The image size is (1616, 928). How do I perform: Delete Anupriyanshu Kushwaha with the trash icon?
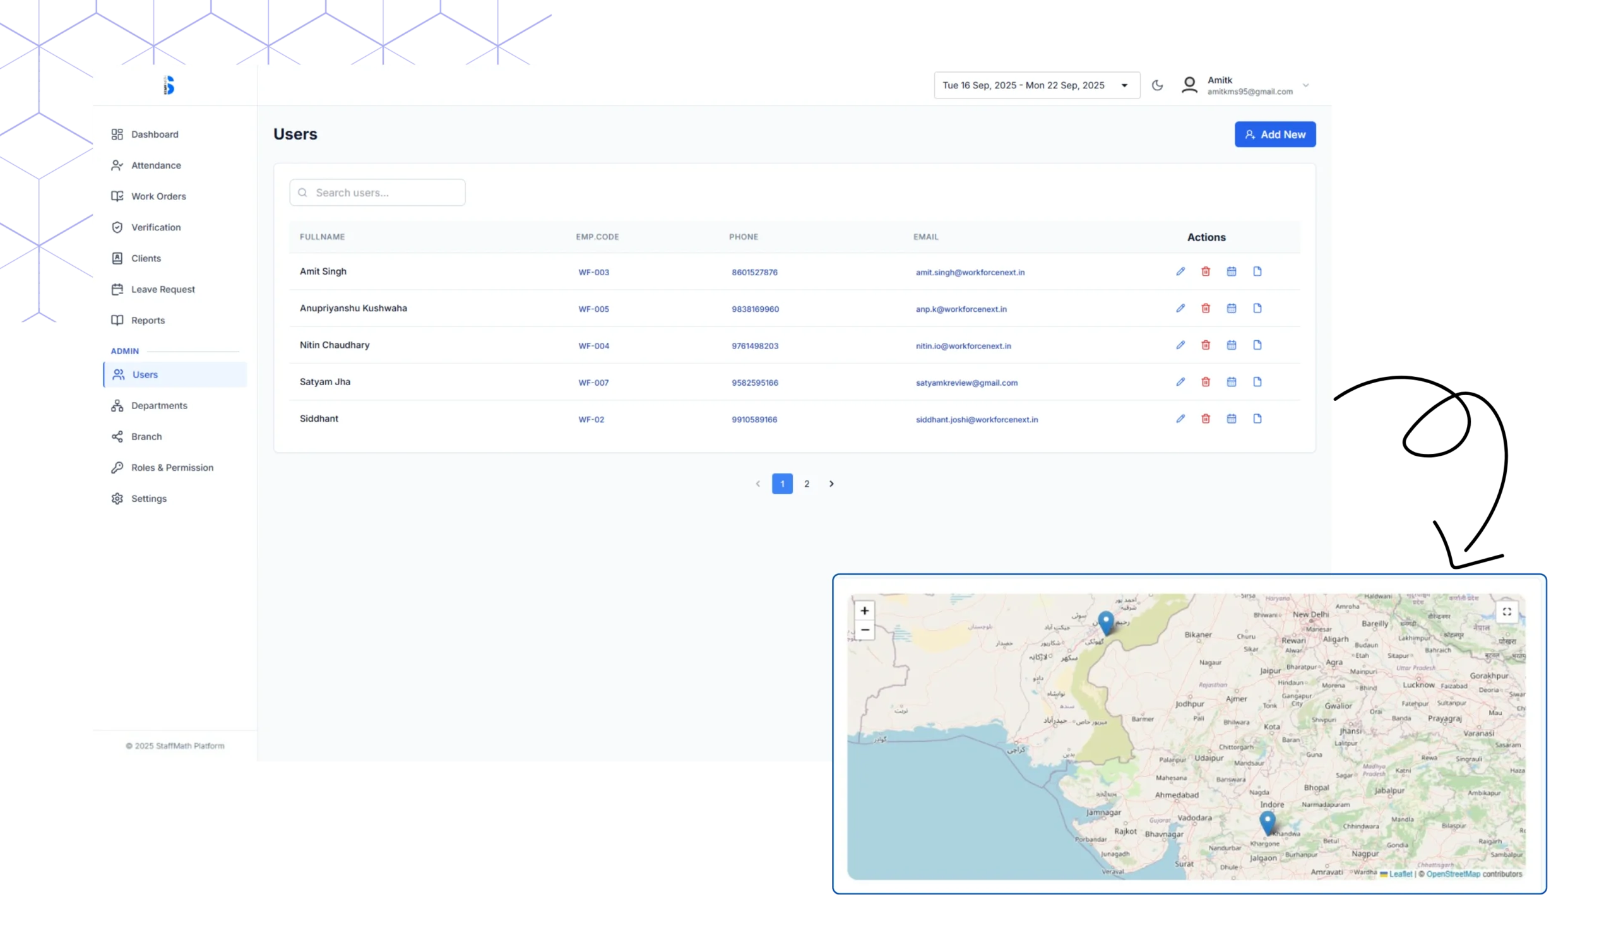pos(1206,309)
